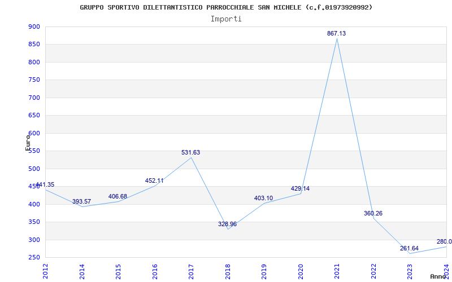Click the 2014 x-axis year label
This screenshot has width=452, height=282.
(x=82, y=271)
